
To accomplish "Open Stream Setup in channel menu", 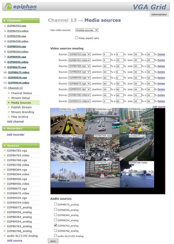I will tap(20, 98).
